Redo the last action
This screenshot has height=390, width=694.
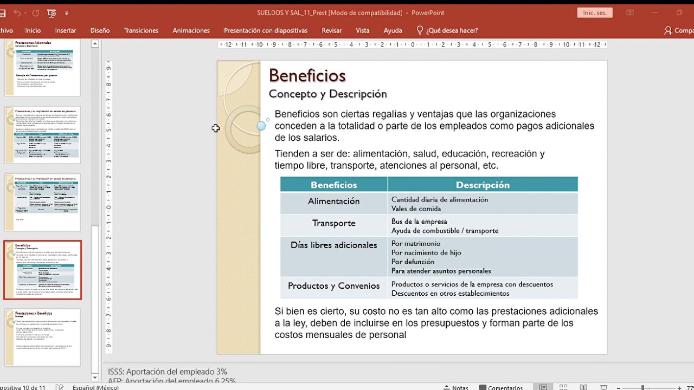click(x=36, y=13)
